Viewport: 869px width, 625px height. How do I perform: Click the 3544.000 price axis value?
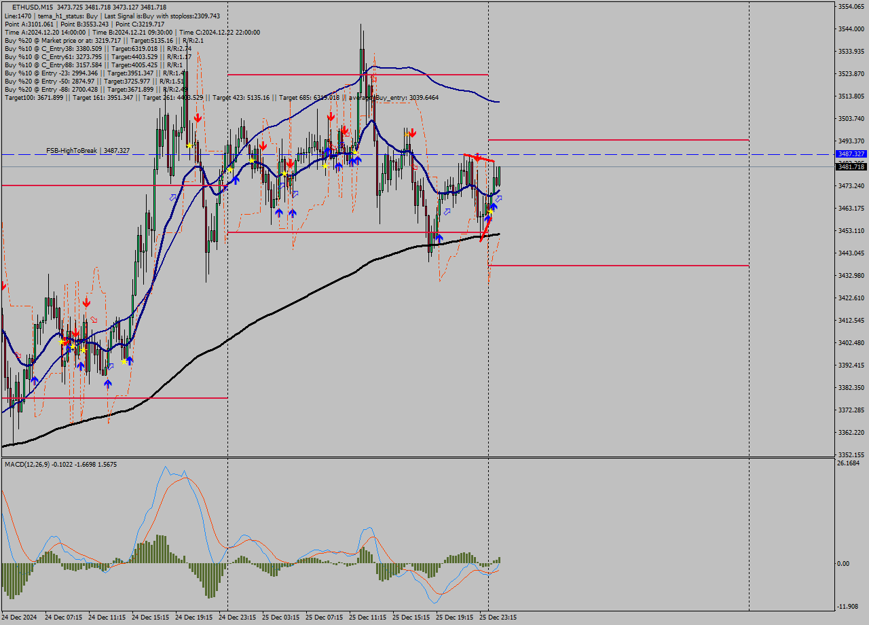coord(851,29)
